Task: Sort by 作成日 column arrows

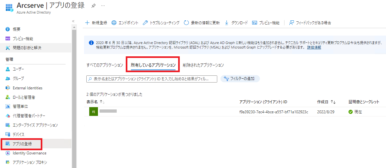Action: [333, 102]
